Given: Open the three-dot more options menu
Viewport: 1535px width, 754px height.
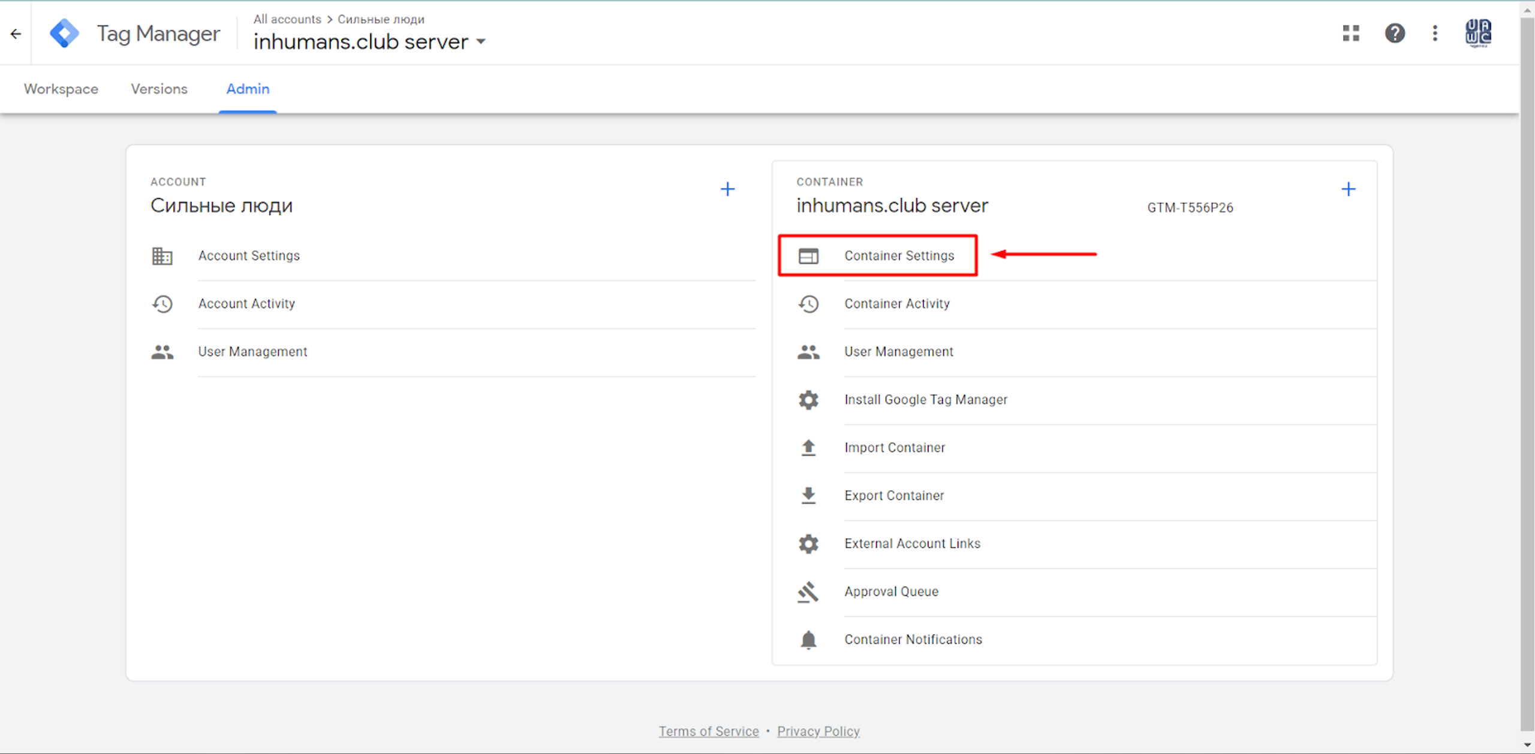Looking at the screenshot, I should (x=1435, y=33).
